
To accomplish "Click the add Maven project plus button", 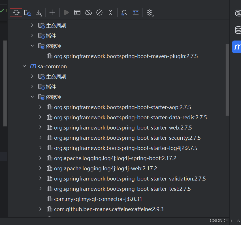I will (52, 12).
